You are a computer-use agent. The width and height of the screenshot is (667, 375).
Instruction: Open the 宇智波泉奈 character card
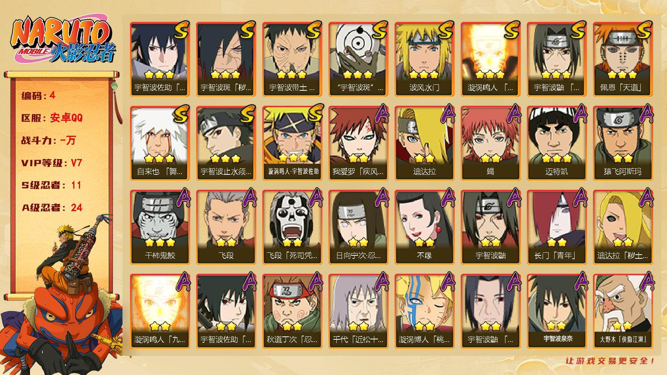click(x=557, y=311)
